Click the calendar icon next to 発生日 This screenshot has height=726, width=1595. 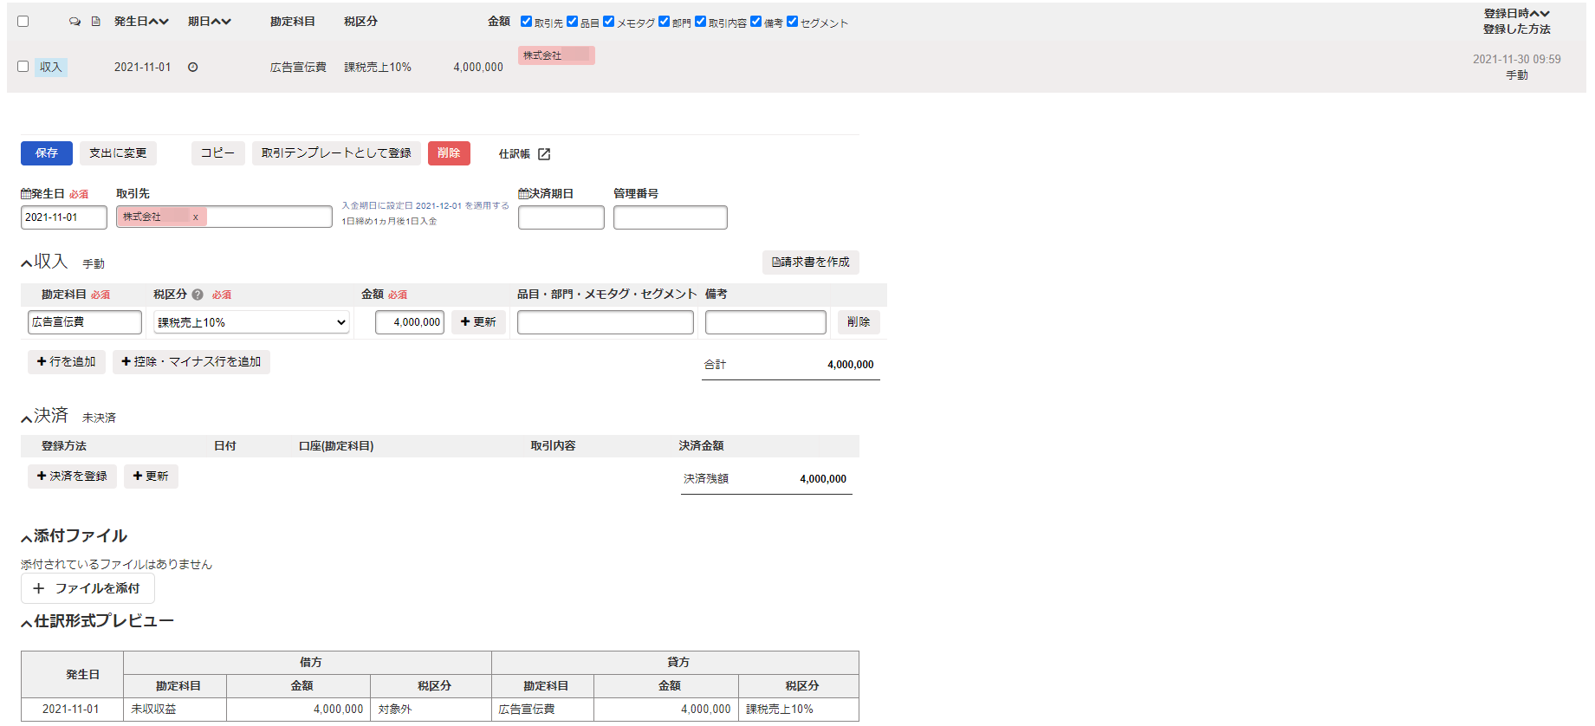pos(26,194)
